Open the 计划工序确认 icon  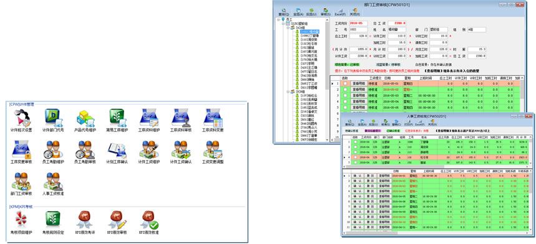[117, 152]
